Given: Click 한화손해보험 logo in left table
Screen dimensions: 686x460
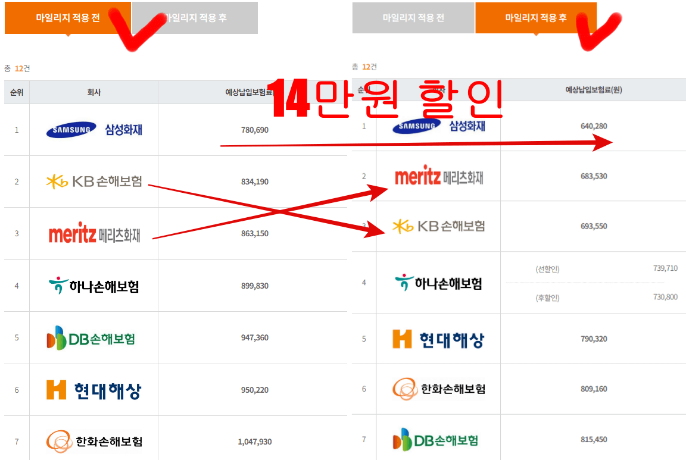Looking at the screenshot, I should pos(94,442).
